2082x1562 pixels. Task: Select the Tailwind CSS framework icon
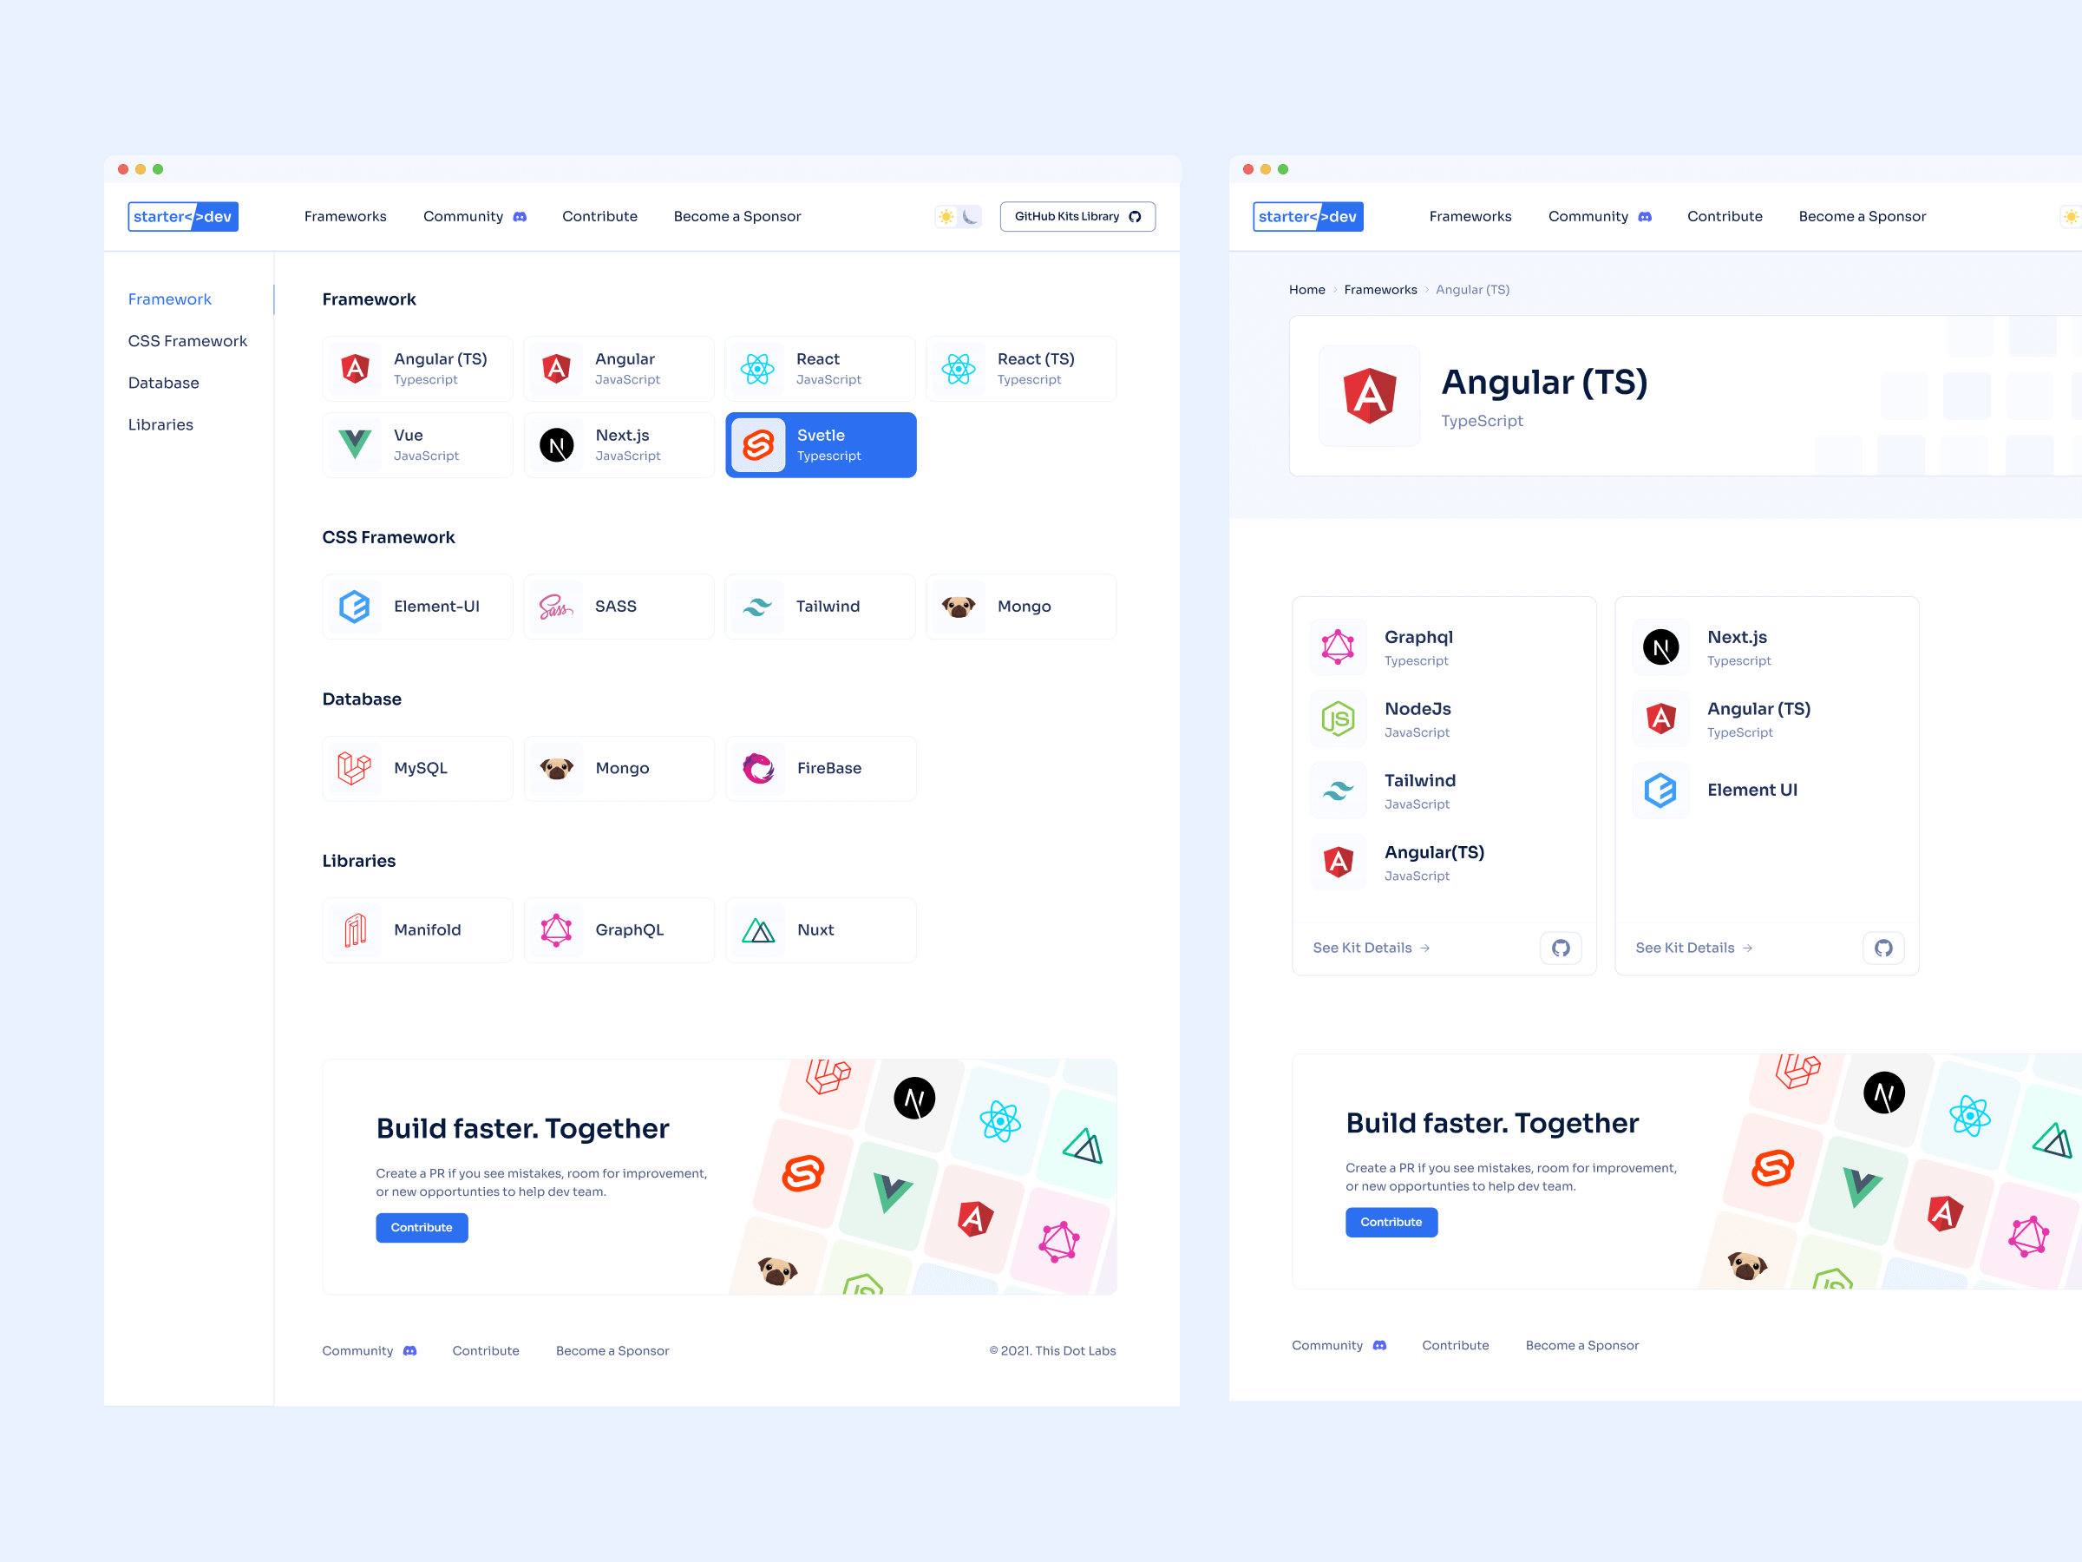coord(759,606)
